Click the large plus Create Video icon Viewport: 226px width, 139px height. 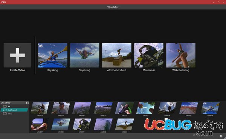click(17, 55)
